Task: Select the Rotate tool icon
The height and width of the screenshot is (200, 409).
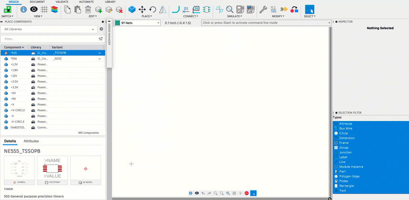Action: point(152,10)
